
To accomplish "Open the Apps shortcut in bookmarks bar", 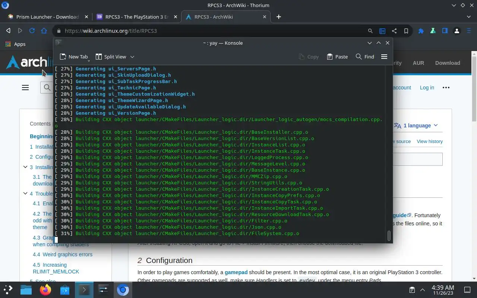I will tap(16, 44).
